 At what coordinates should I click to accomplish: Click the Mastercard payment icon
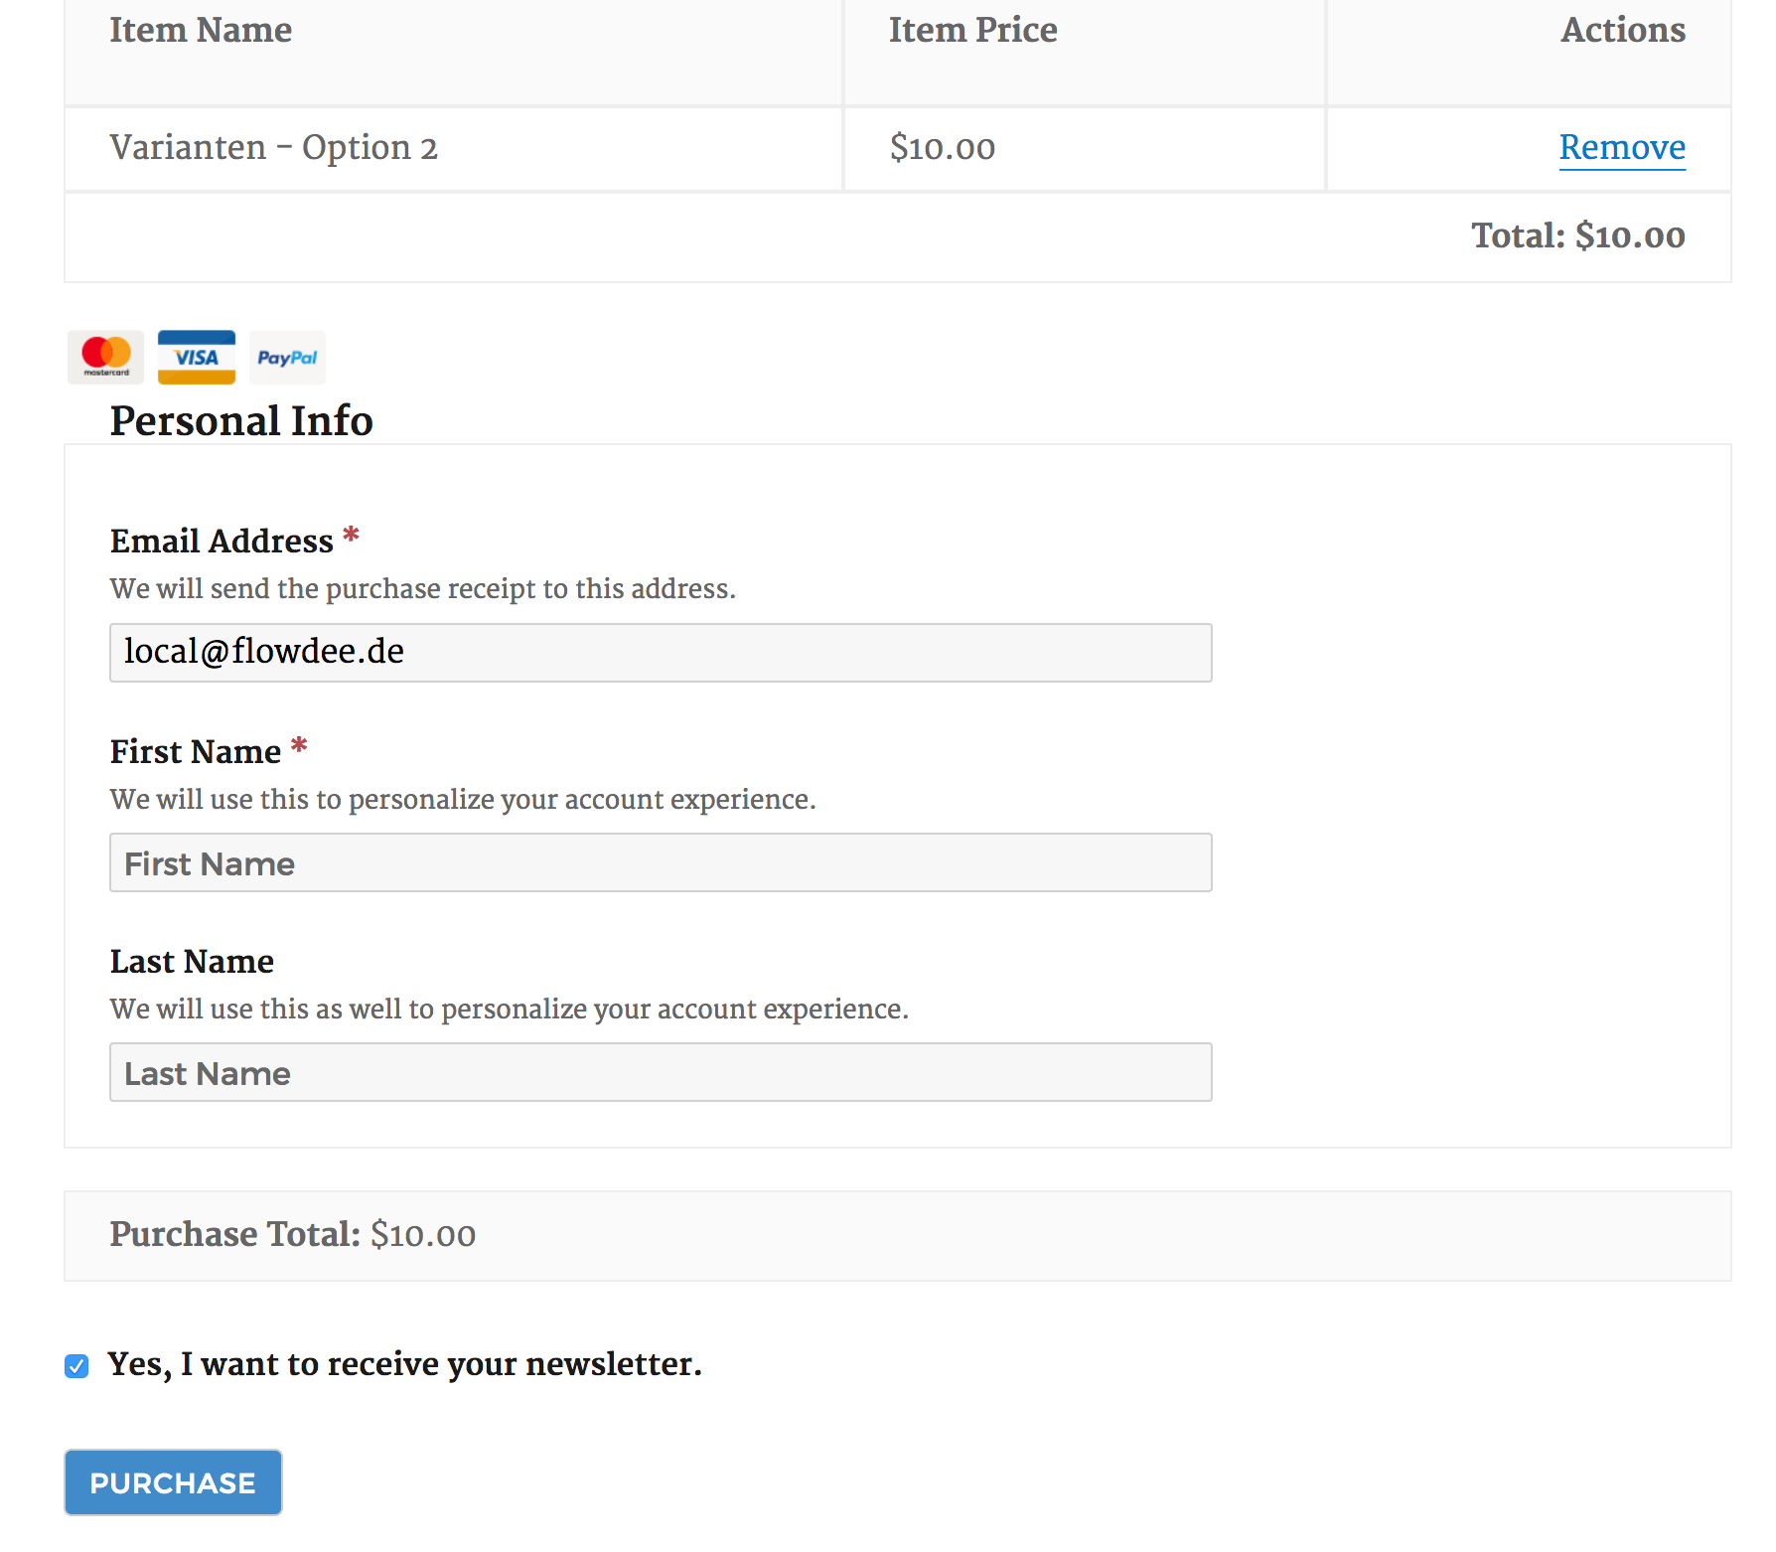coord(105,358)
